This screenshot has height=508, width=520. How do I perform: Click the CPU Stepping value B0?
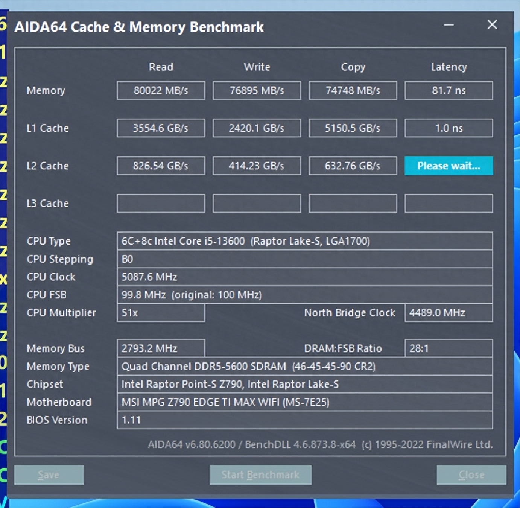point(305,259)
